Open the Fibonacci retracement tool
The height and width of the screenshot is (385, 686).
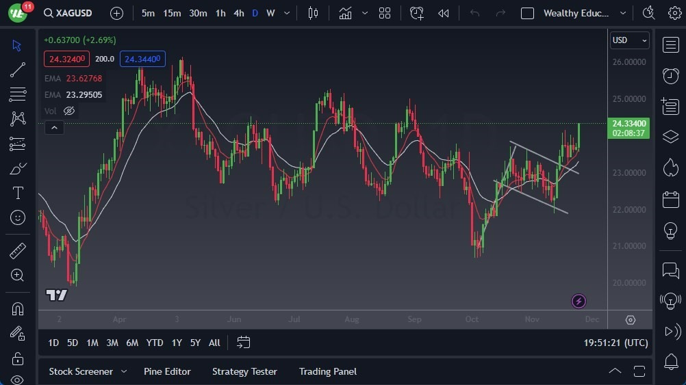[18, 94]
